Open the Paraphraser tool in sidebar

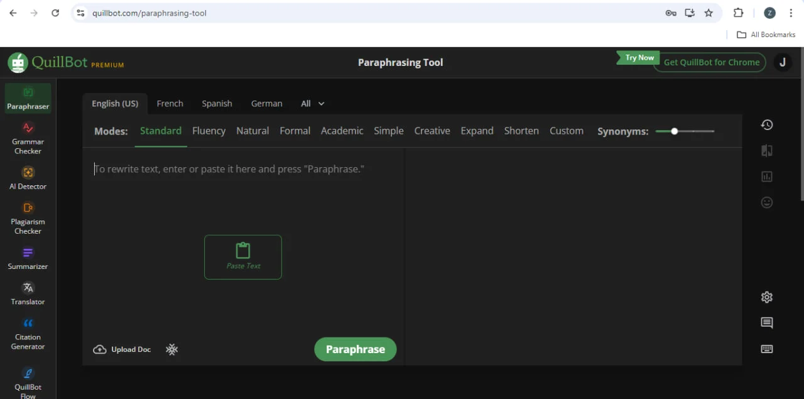tap(28, 99)
